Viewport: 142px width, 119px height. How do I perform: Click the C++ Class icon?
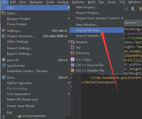click(x=73, y=59)
